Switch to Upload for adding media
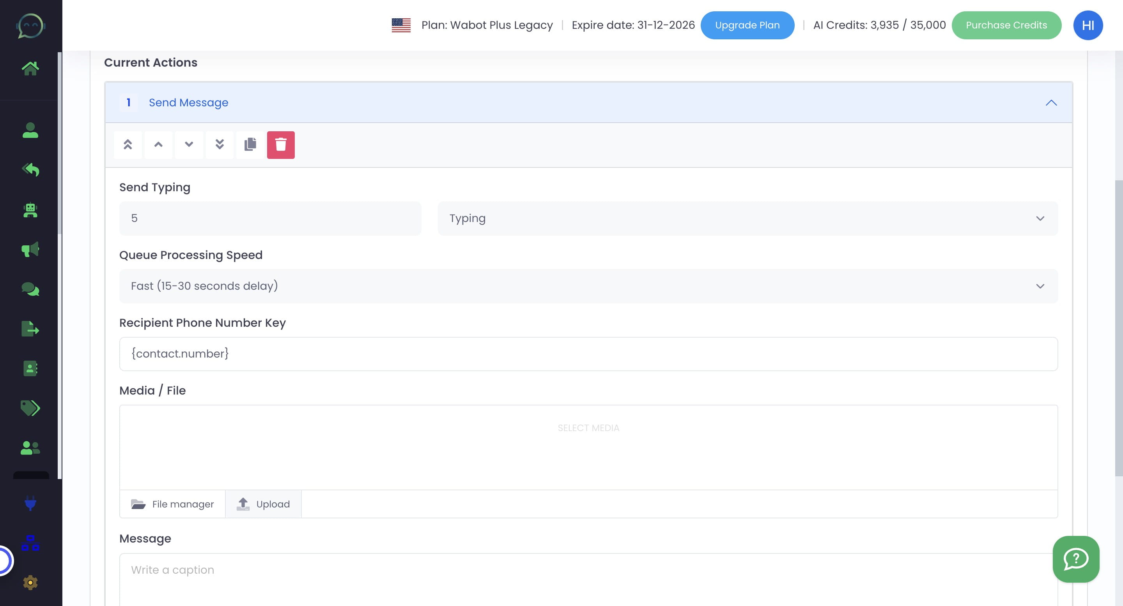Screen dimensions: 1123x606 tap(263, 504)
